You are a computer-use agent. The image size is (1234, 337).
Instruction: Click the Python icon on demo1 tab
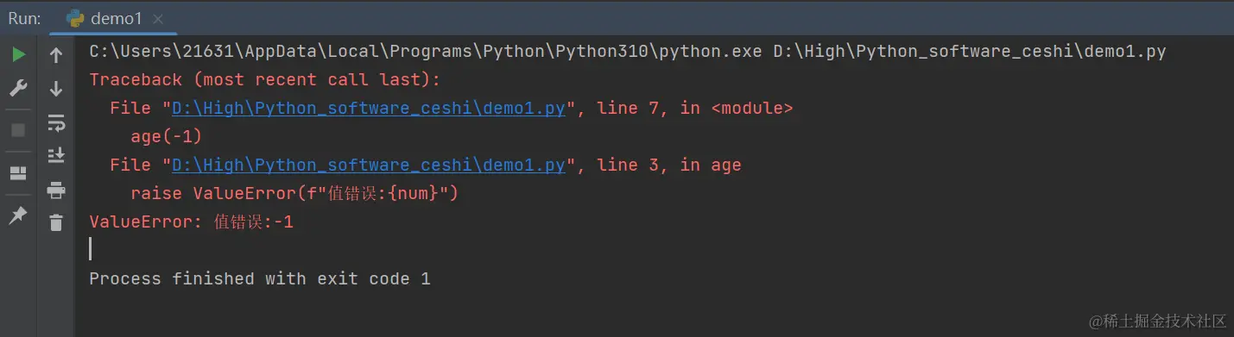pyautogui.click(x=75, y=19)
